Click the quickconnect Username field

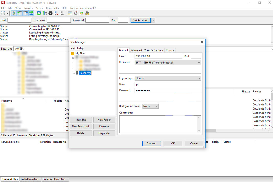point(59,20)
